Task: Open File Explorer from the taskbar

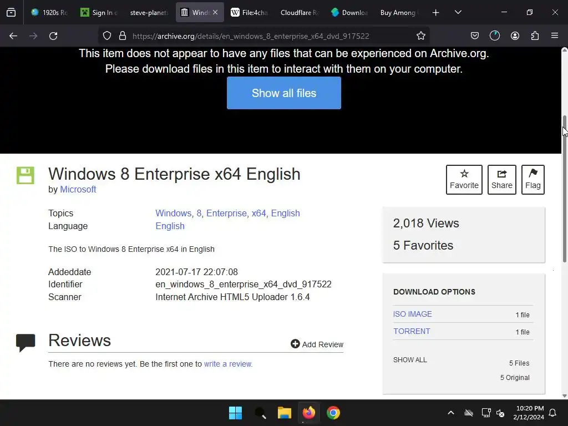Action: pos(285,413)
